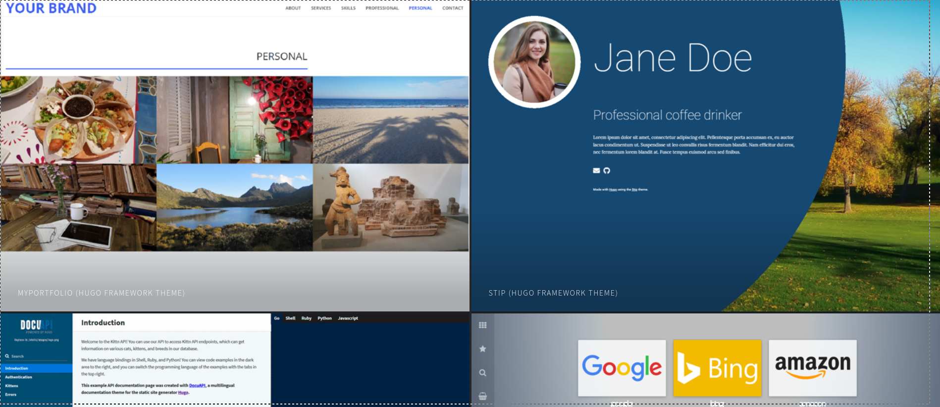Open the clay sculptures photo thumbnail
Image resolution: width=940 pixels, height=407 pixels.
(391, 208)
